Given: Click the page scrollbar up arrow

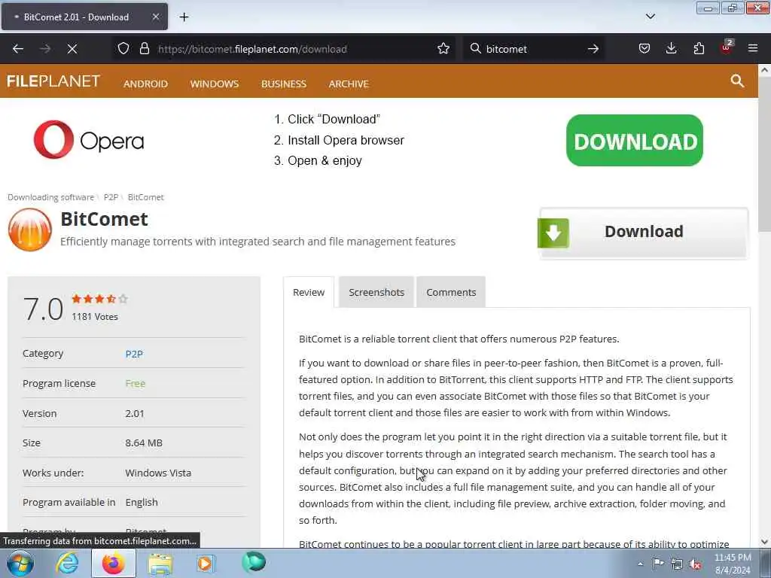Looking at the screenshot, I should [x=765, y=70].
